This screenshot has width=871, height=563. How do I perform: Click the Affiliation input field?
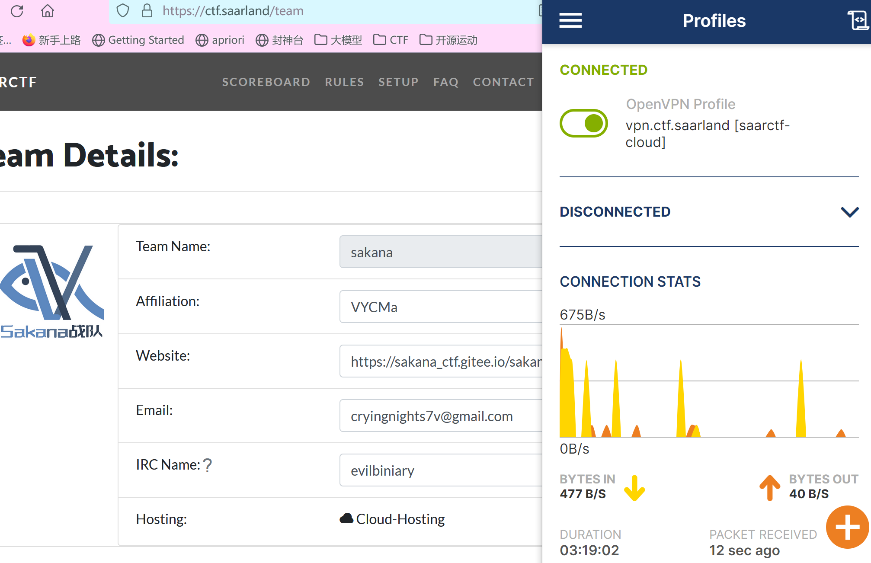[440, 307]
